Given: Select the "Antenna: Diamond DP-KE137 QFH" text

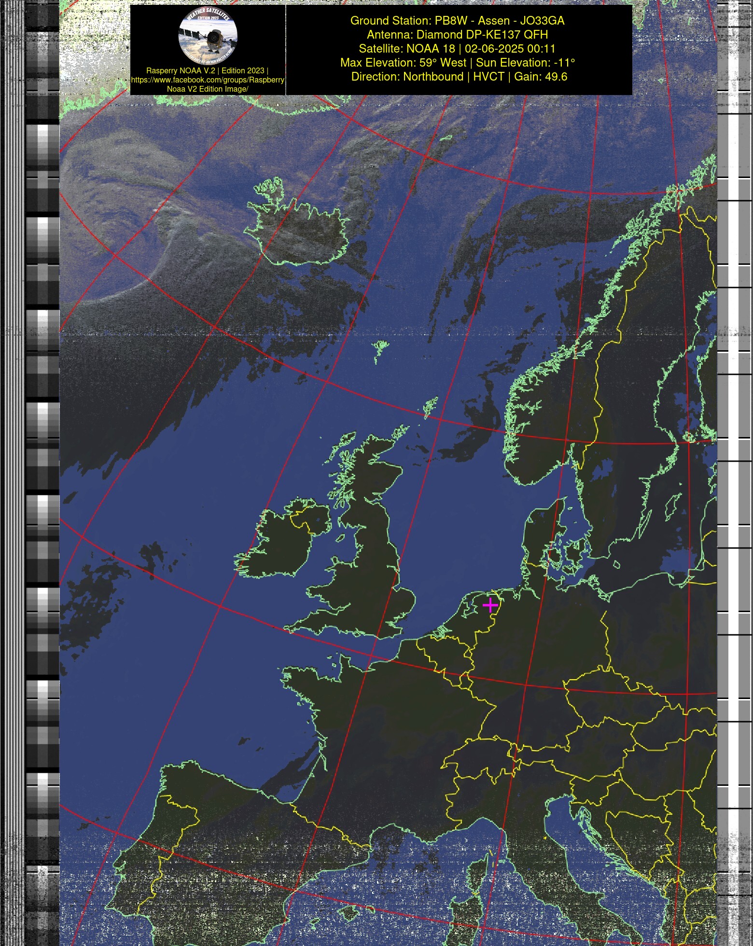Looking at the screenshot, I should 457,35.
